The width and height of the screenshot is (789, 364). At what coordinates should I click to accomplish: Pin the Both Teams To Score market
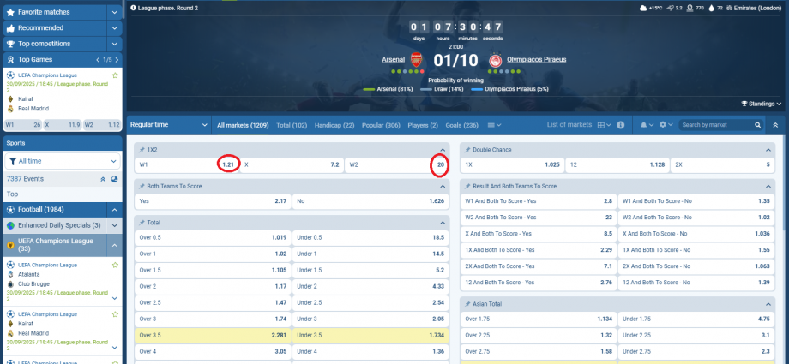pyautogui.click(x=142, y=186)
